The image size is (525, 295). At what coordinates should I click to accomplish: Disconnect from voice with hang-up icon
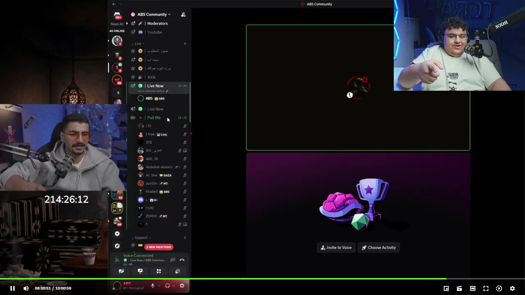tap(182, 260)
